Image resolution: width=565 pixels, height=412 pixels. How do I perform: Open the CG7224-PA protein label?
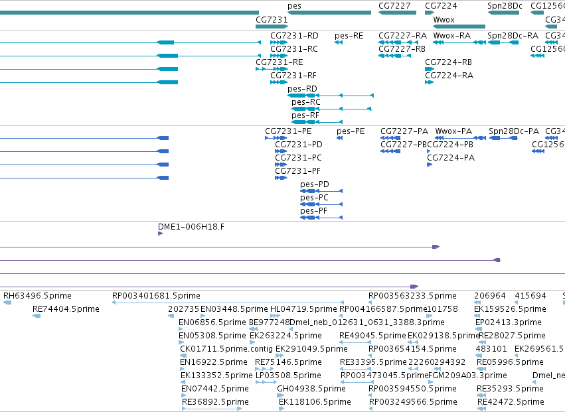(x=451, y=158)
